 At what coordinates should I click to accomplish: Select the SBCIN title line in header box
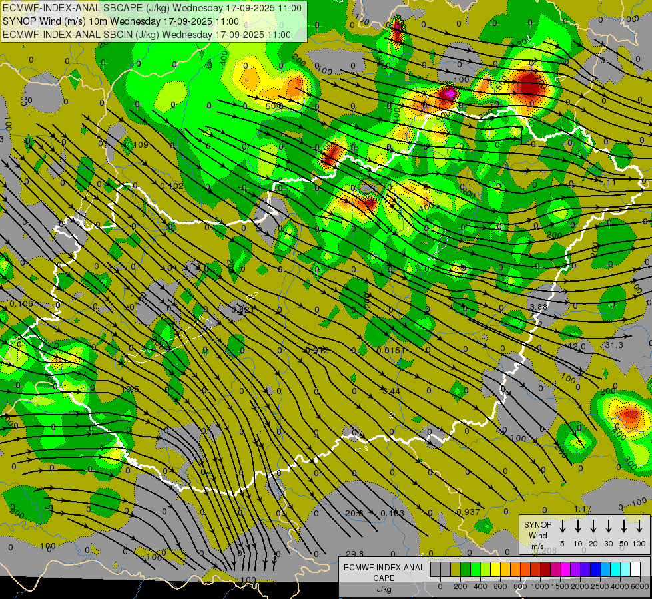(147, 35)
